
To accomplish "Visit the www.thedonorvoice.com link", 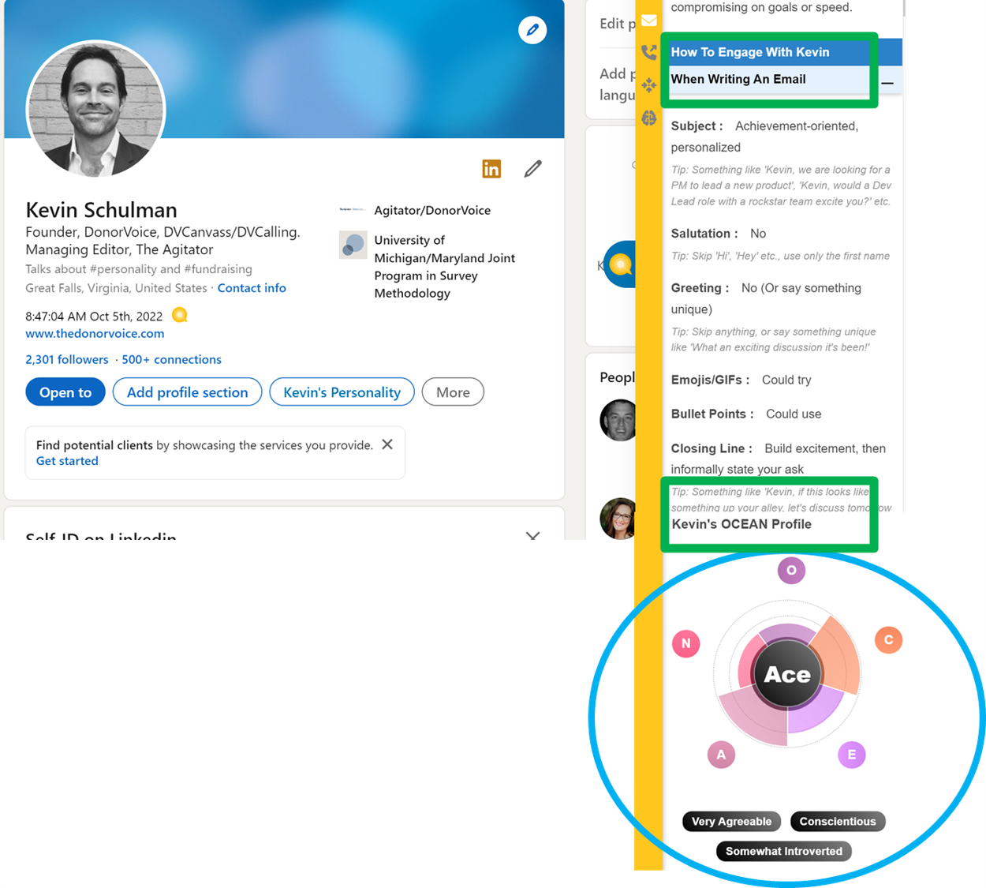I will [95, 334].
